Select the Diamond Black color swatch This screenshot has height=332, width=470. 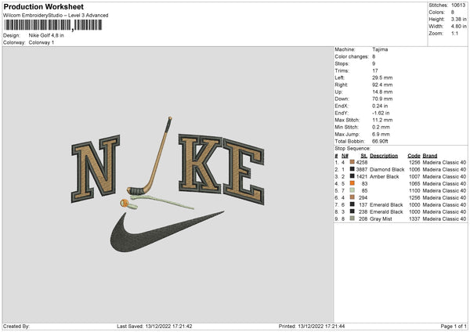click(352, 169)
